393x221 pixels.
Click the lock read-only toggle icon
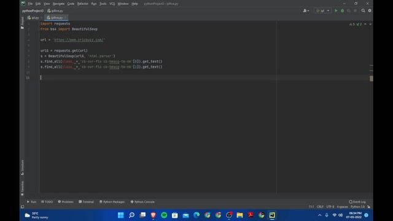(368, 207)
